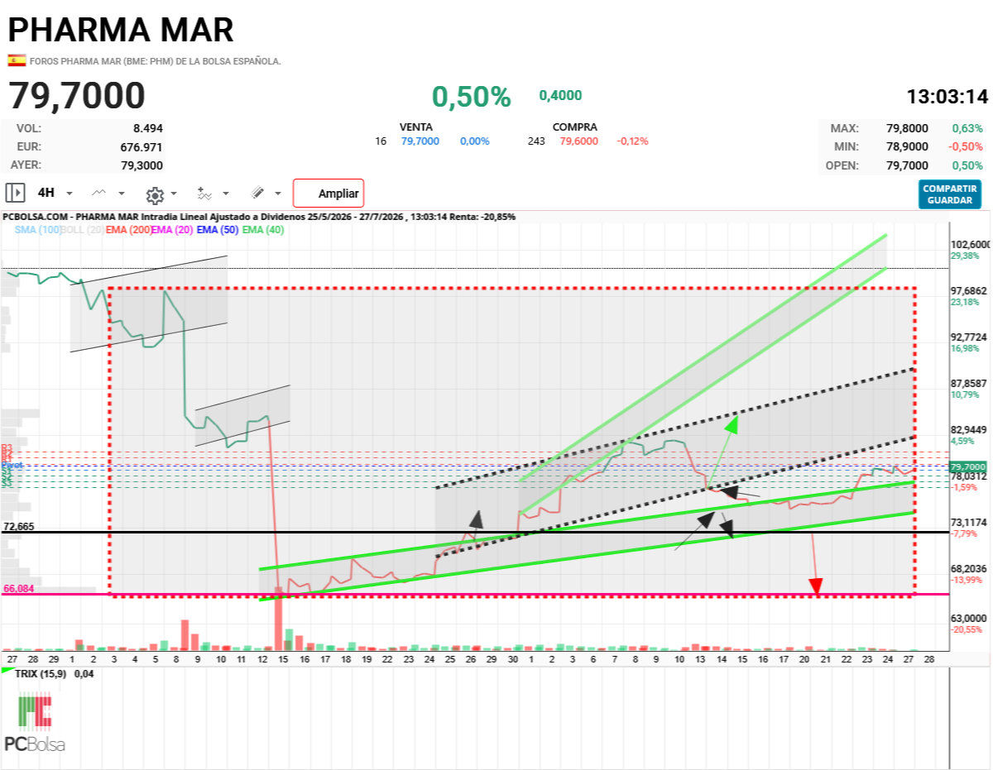Click the 102,6000 price axis label
The height and width of the screenshot is (770, 993).
coord(970,245)
